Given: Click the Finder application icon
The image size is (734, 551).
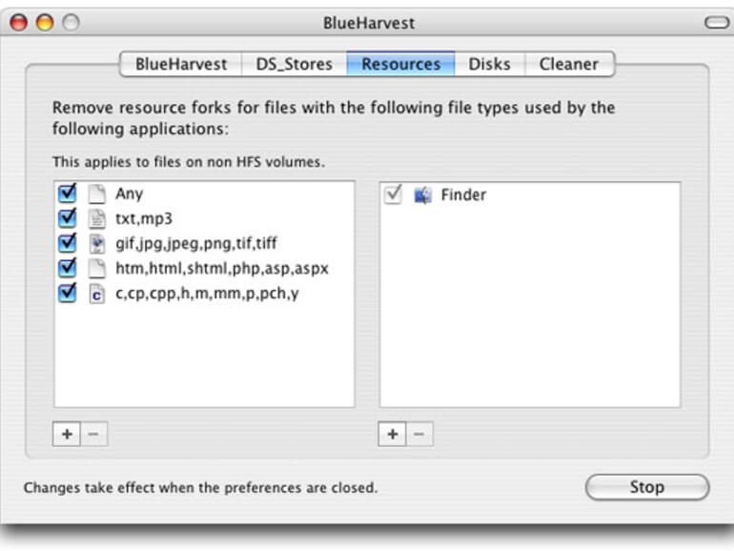Looking at the screenshot, I should [422, 195].
